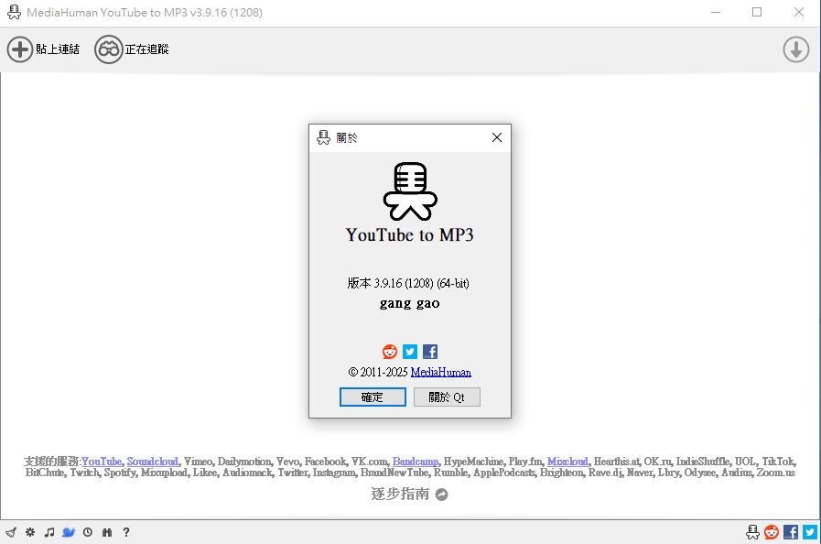Close the About (關於) dialog

(497, 137)
